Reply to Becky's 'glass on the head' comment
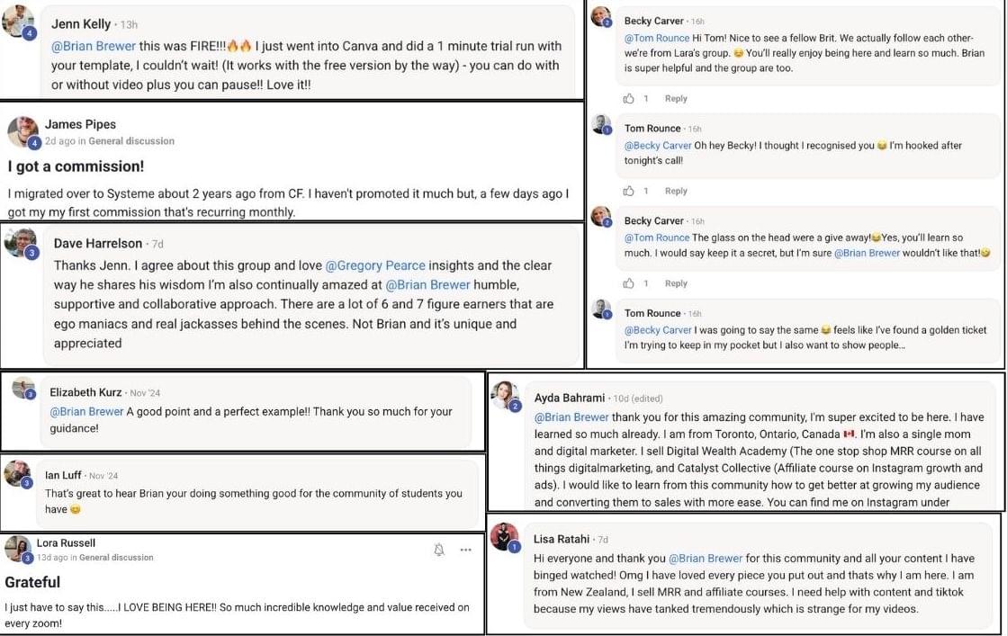The height and width of the screenshot is (636, 1007). click(x=676, y=283)
